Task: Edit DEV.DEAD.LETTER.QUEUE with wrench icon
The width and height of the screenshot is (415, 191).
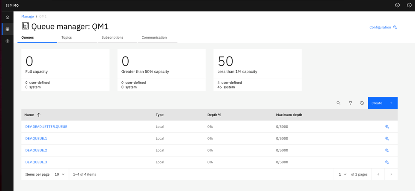Action: click(x=387, y=127)
